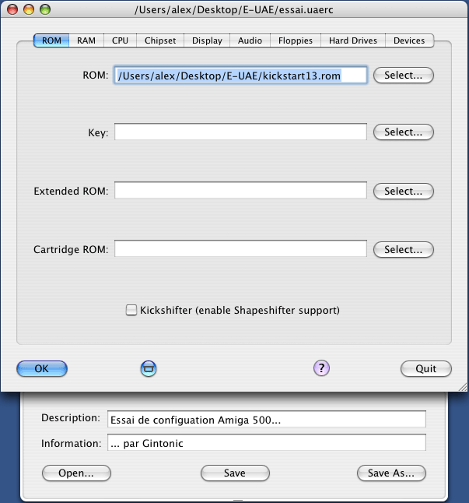This screenshot has width=469, height=503.
Task: Click Select button for Key file
Action: click(404, 132)
